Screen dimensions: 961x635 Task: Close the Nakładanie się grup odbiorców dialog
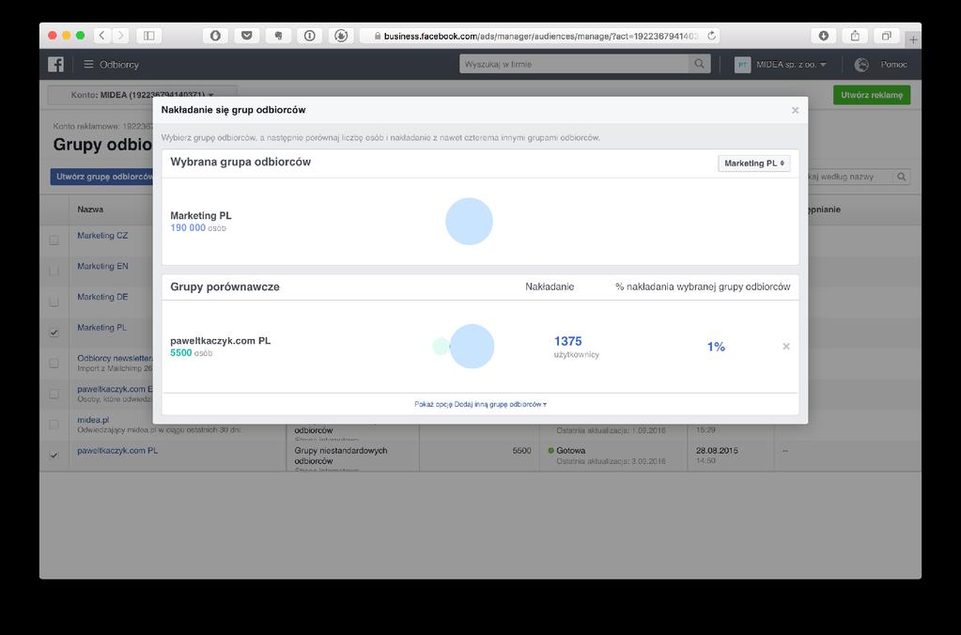(x=795, y=110)
